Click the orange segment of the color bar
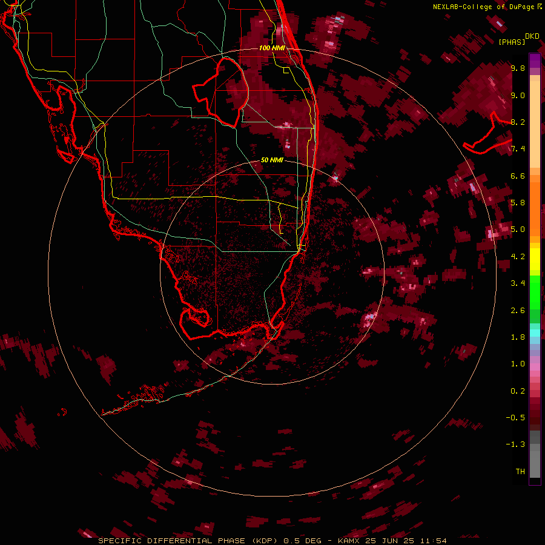The image size is (545, 545). tap(535, 205)
